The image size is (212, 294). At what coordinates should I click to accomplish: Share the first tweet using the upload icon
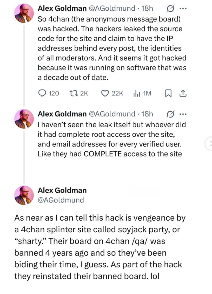(183, 93)
